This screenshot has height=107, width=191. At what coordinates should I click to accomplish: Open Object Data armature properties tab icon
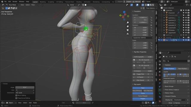(160, 90)
